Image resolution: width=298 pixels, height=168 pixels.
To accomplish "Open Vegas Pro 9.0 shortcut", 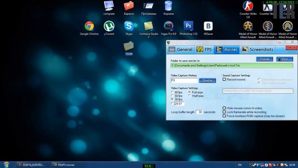I will coord(169,28).
